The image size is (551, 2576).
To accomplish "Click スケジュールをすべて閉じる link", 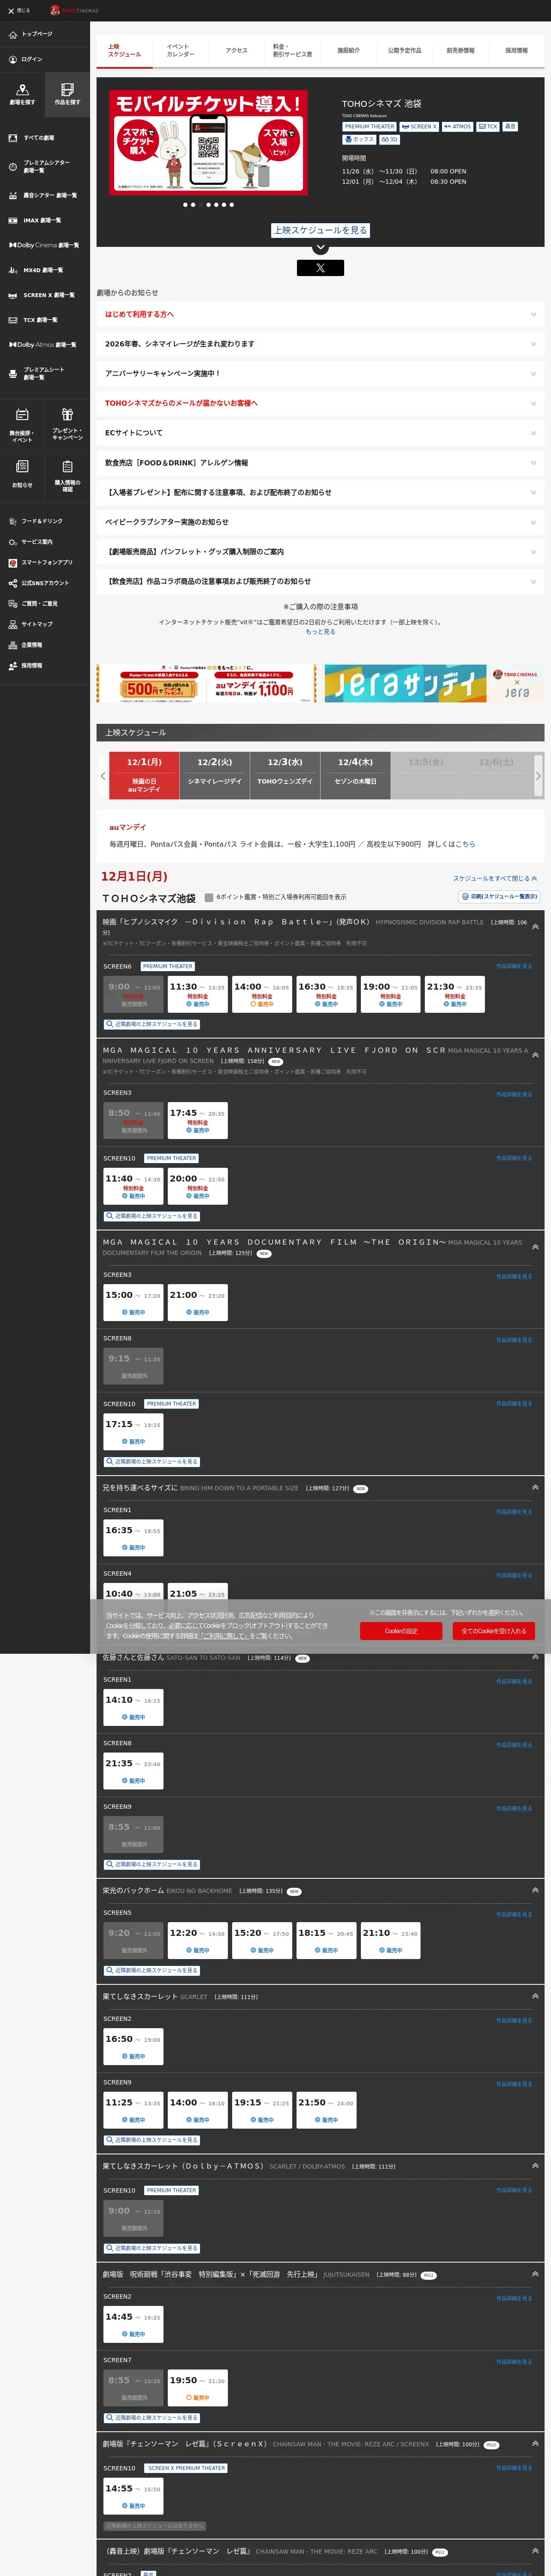I will [x=495, y=878].
